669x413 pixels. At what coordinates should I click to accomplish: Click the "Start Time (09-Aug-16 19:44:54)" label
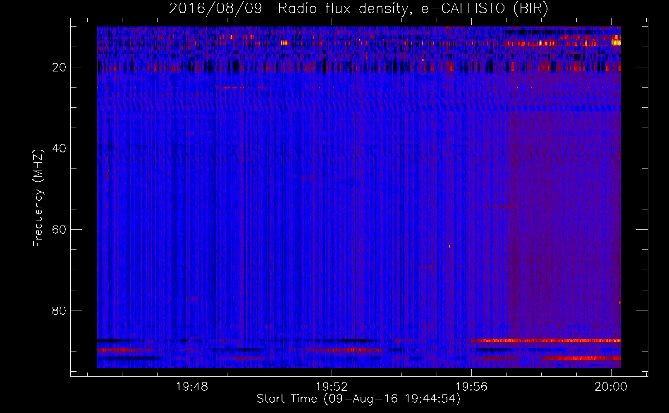[x=358, y=399]
